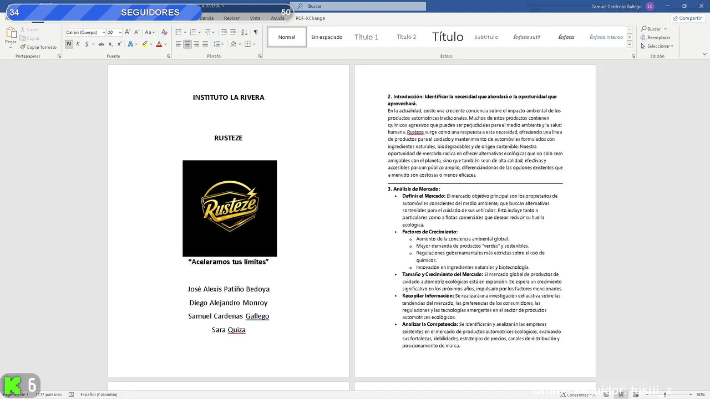Increase font size with the larger A icon
710x399 pixels.
[x=128, y=32]
